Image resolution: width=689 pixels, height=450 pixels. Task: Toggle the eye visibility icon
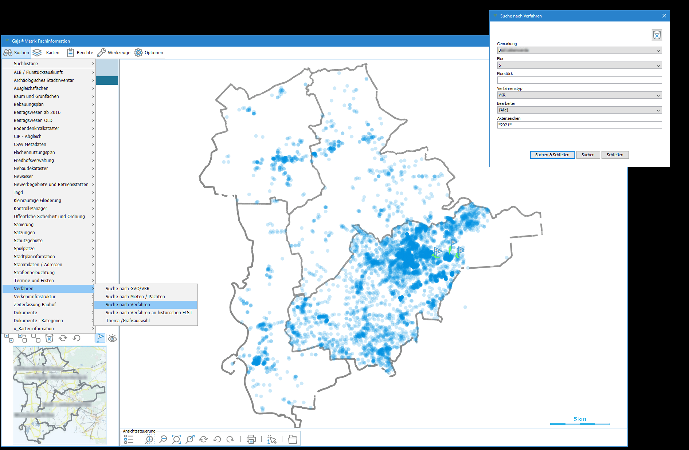tap(113, 339)
